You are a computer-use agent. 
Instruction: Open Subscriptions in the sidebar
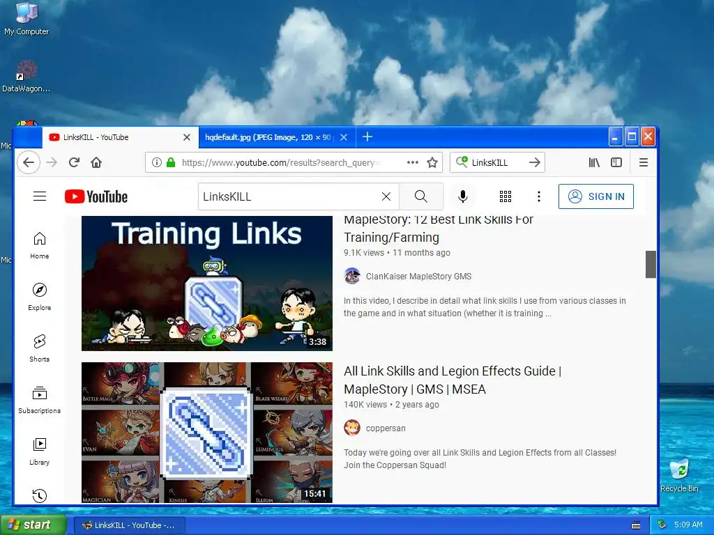tap(40, 400)
